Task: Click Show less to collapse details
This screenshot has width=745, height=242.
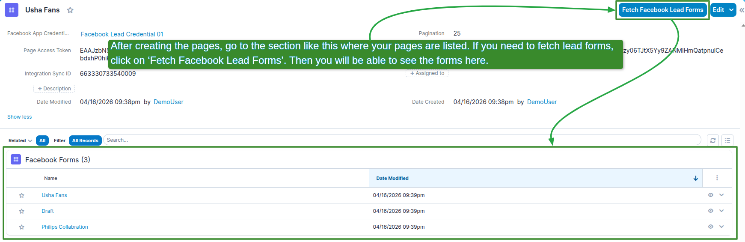Action: (20, 117)
